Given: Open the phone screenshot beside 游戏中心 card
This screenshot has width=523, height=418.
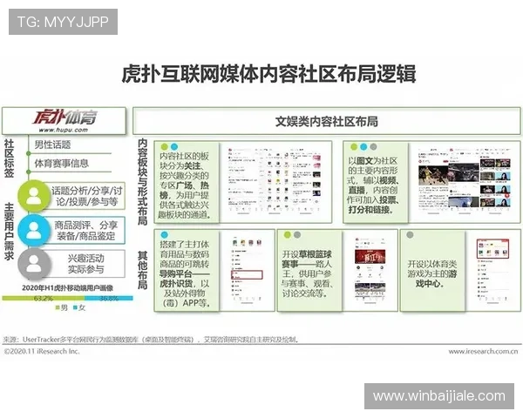Looking at the screenshot, I should coord(493,270).
